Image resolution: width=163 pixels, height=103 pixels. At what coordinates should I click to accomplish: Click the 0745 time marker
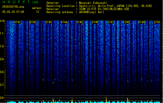80,22
